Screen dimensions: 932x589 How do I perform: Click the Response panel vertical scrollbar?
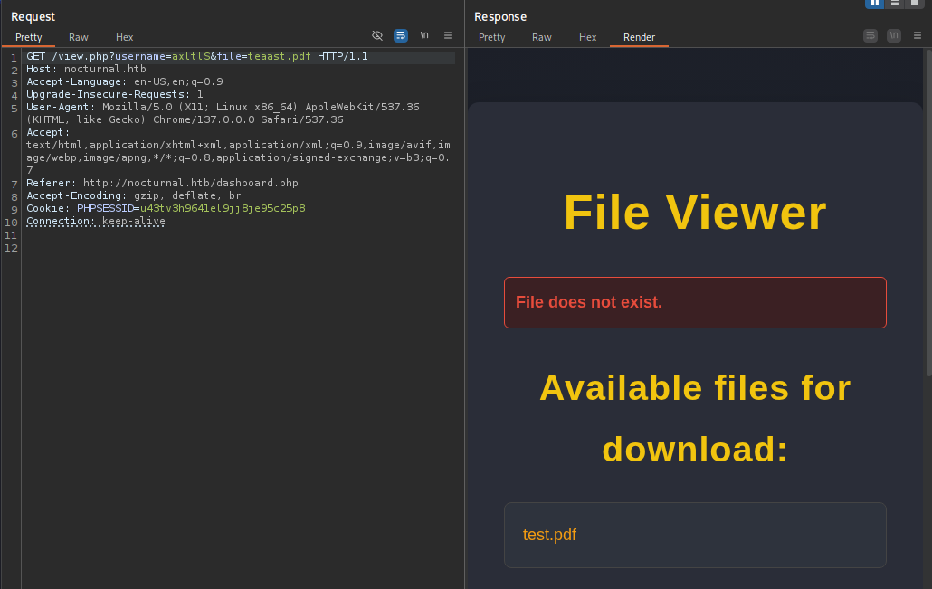pos(927,226)
